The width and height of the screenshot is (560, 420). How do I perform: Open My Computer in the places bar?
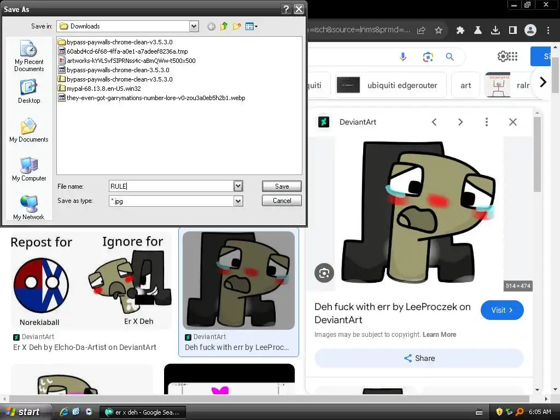click(29, 170)
